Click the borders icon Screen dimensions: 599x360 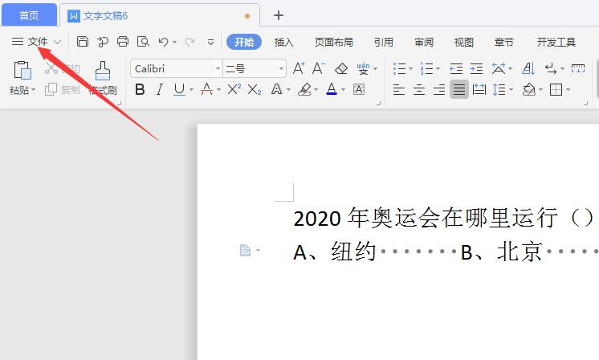(556, 90)
